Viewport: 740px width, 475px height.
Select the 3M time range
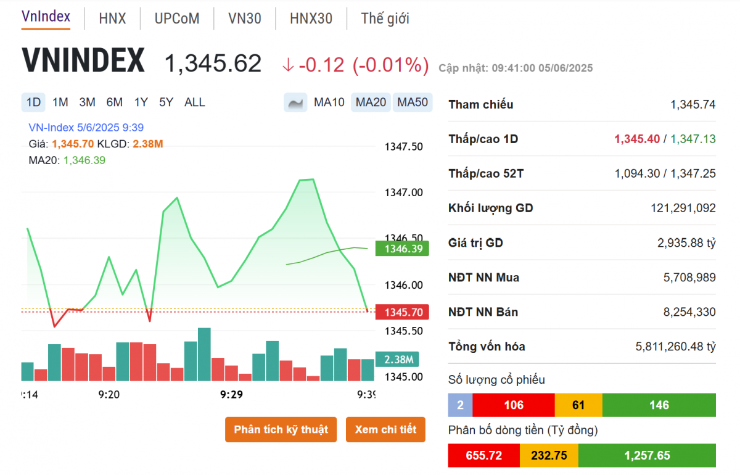click(x=87, y=102)
